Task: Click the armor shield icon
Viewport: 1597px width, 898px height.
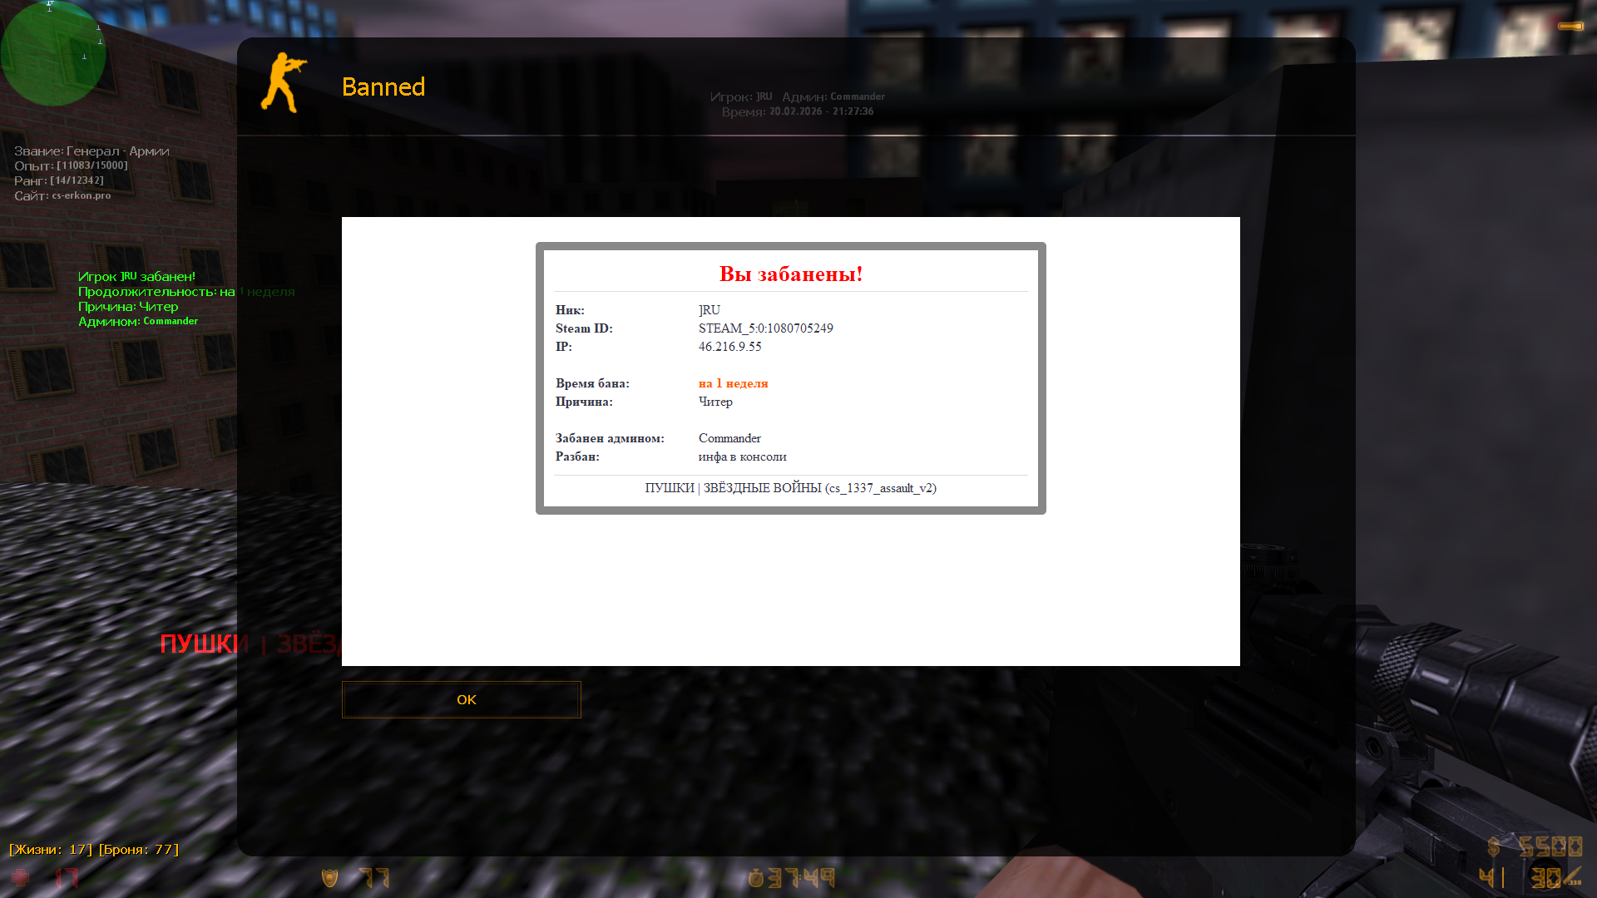Action: 330,877
